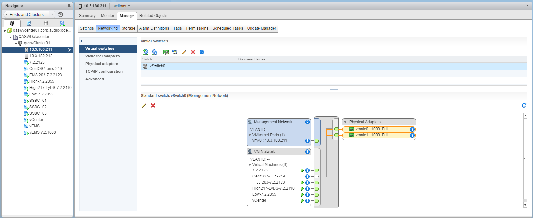Switch to the Monitor tab
Image resolution: width=533 pixels, height=218 pixels.
107,16
